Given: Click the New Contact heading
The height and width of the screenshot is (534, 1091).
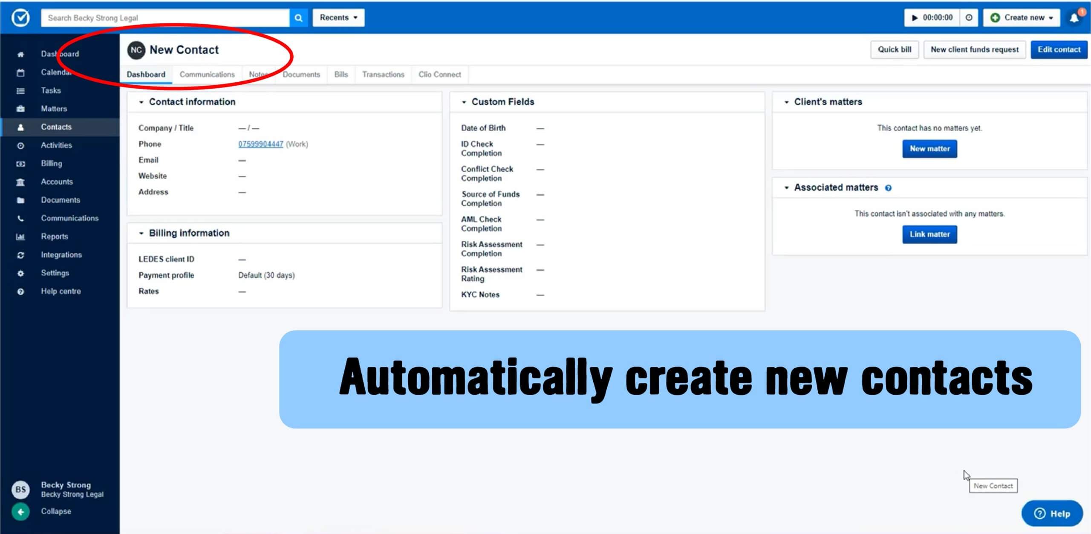Looking at the screenshot, I should click(184, 50).
